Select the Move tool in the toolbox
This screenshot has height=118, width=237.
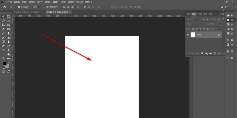[3, 17]
